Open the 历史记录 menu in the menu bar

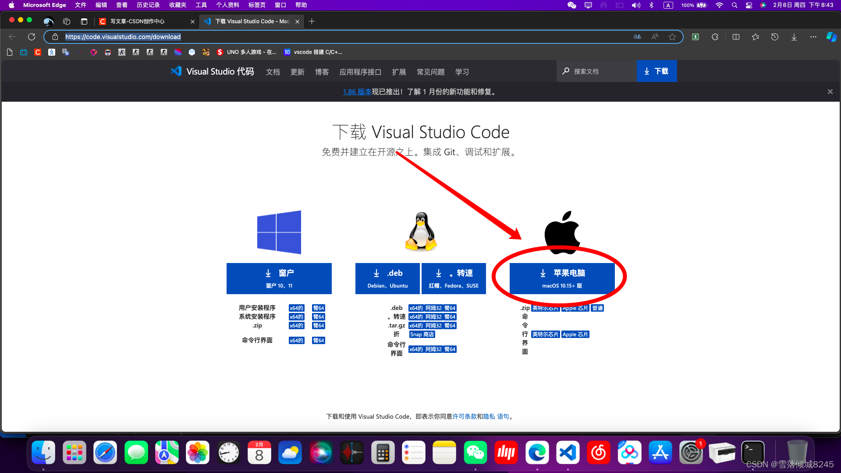click(148, 5)
